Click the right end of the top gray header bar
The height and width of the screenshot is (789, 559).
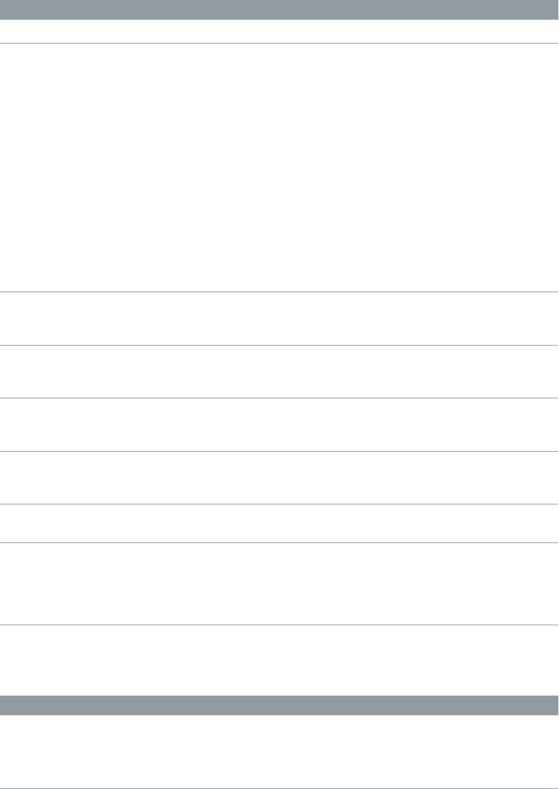tap(553, 10)
